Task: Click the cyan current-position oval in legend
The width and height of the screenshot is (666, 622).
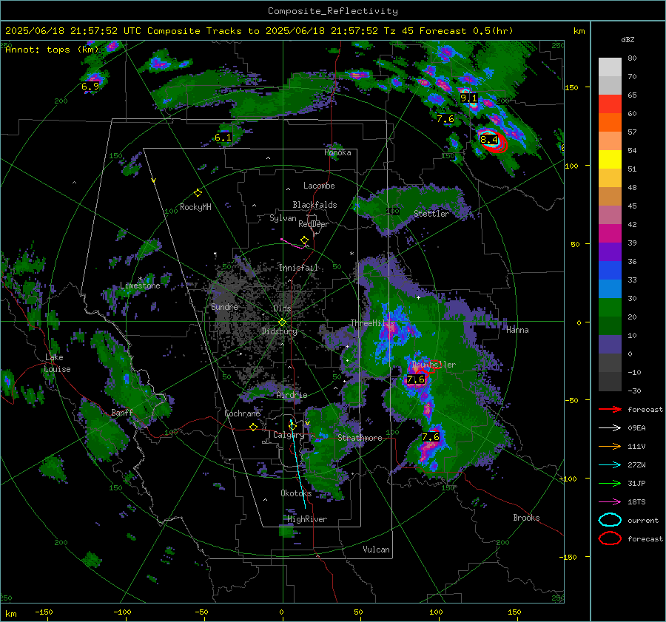Action: point(610,520)
